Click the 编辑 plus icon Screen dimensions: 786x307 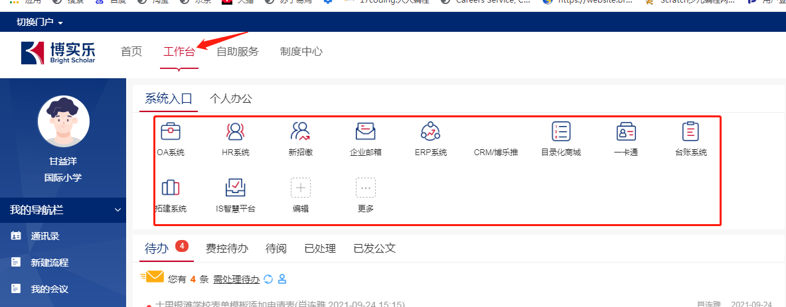click(300, 188)
